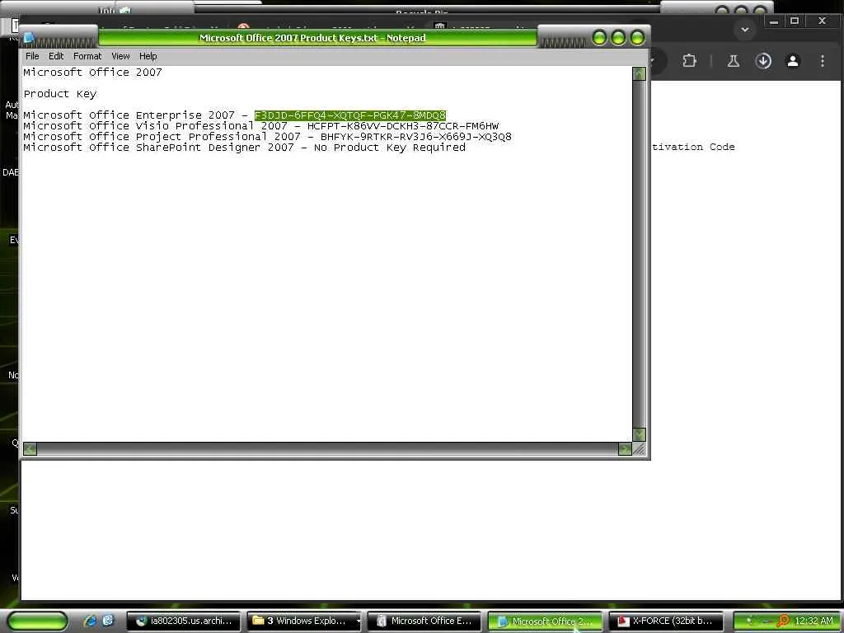Click the Notepad icon in title bar
The height and width of the screenshot is (633, 844).
click(x=29, y=38)
